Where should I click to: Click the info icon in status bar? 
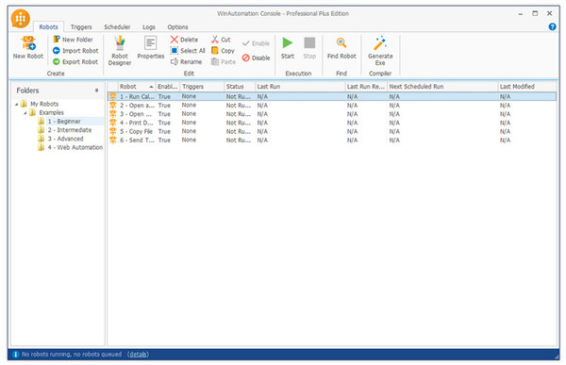click(15, 355)
